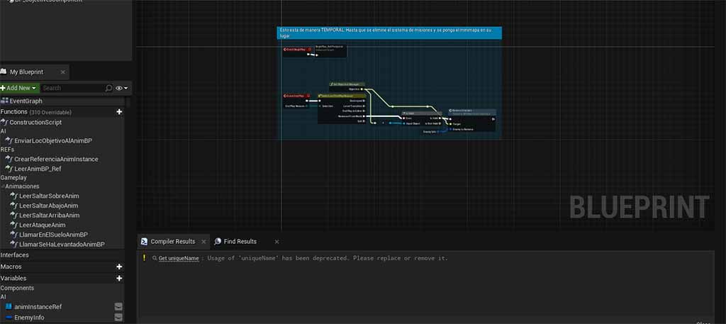Click the yellow warning exclamation icon

point(144,258)
